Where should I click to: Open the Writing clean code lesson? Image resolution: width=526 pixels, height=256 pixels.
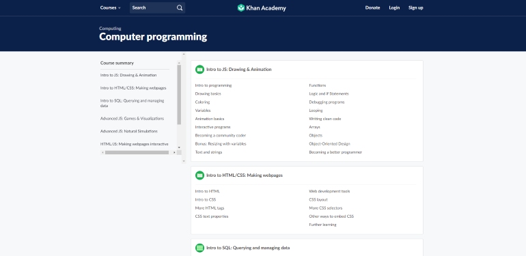[325, 119]
